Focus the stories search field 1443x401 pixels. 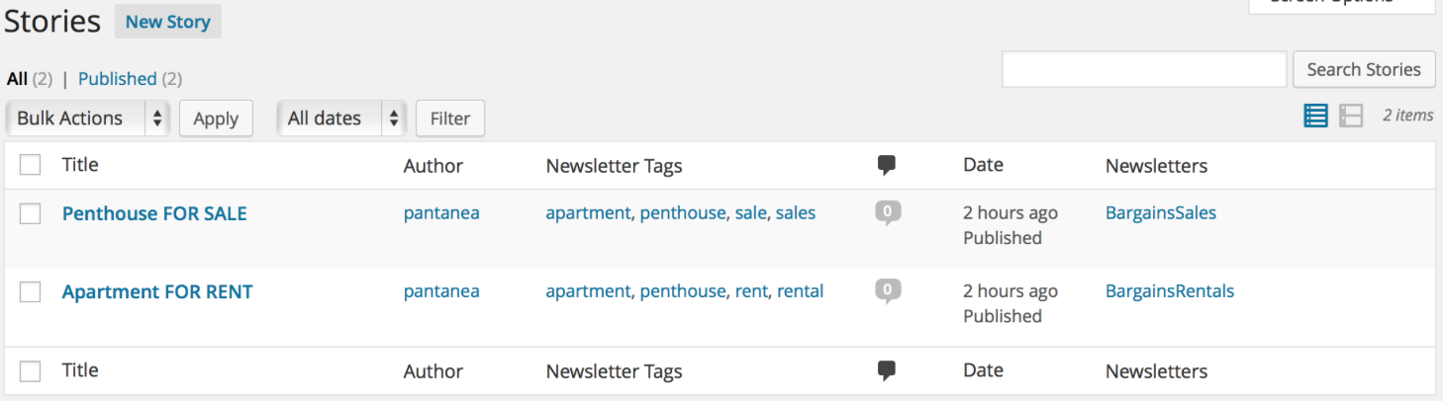click(x=1144, y=69)
